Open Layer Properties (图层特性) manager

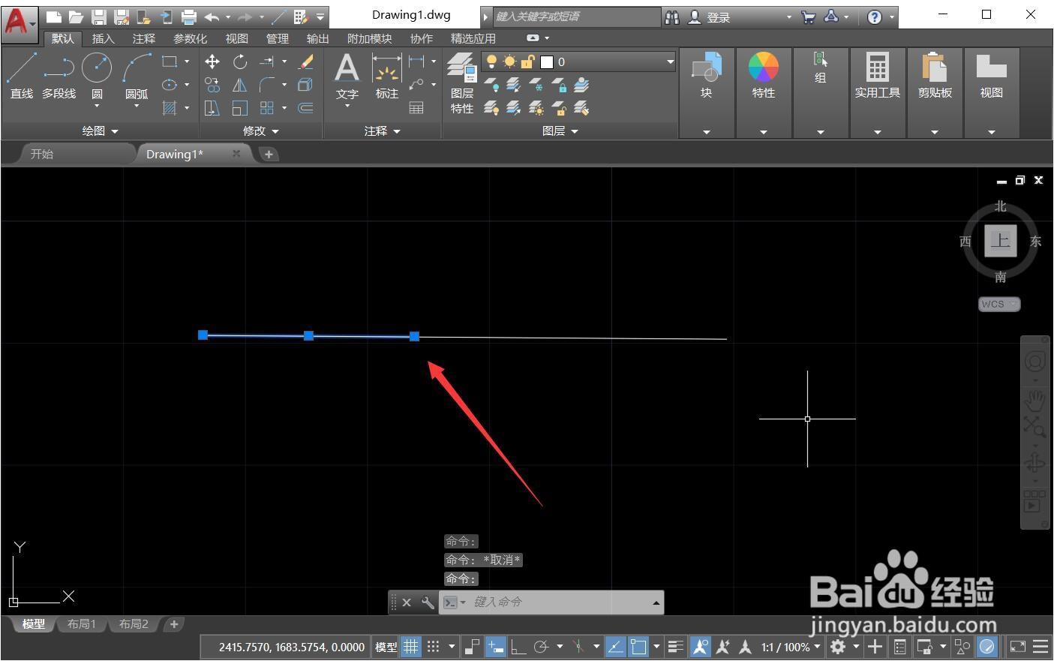pyautogui.click(x=462, y=85)
